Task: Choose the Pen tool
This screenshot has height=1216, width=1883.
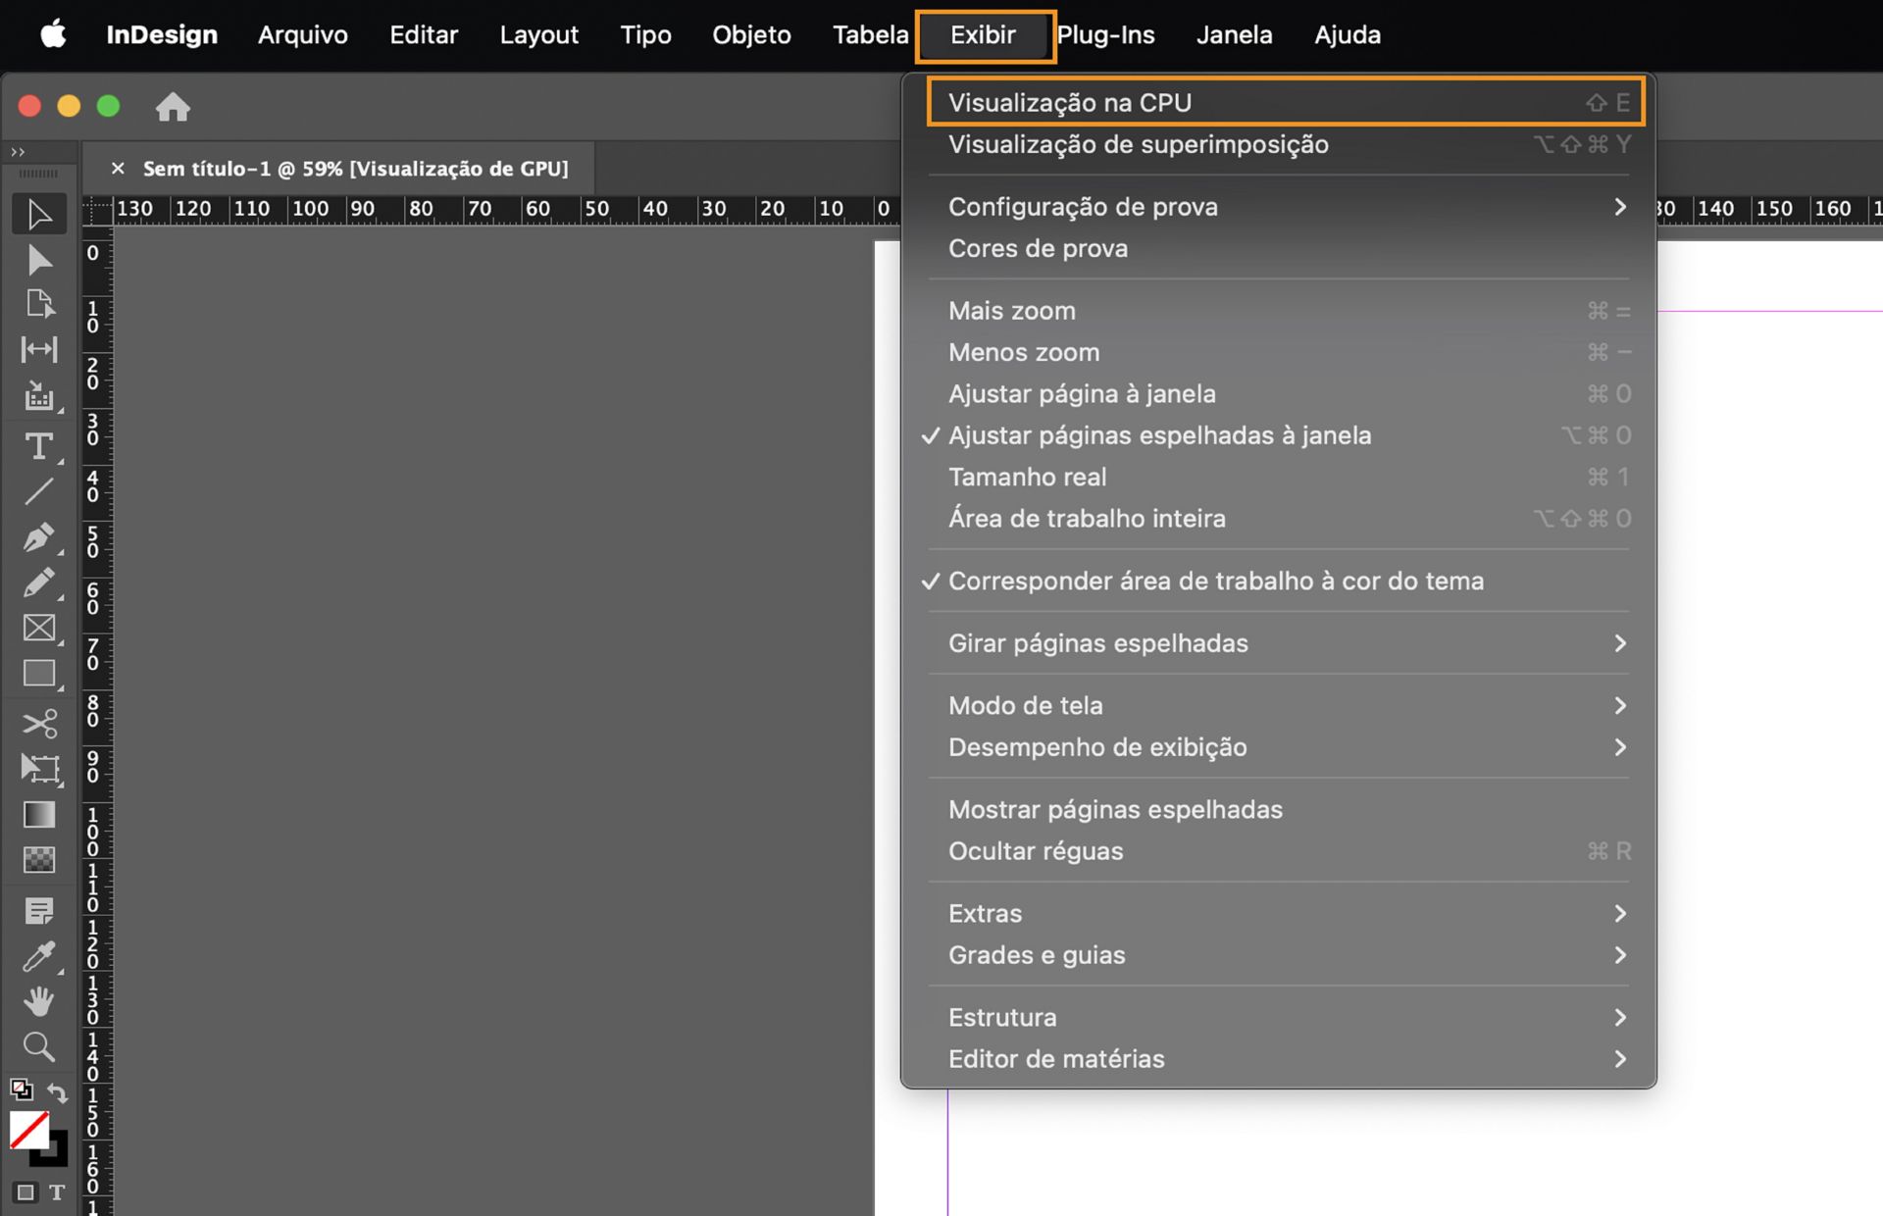Action: coord(39,537)
